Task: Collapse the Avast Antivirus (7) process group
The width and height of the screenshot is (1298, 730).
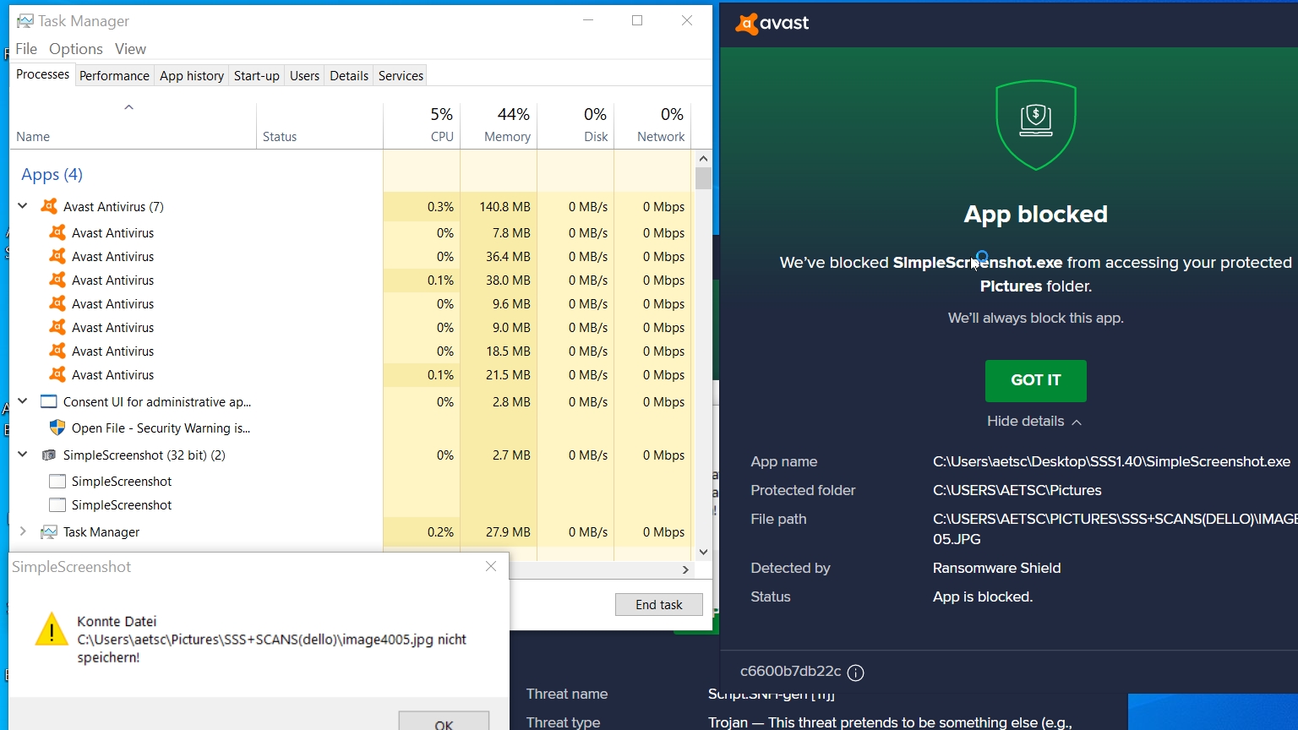Action: coord(23,206)
